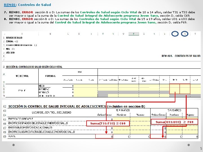Click the 10 A 14 AÑOS header
Image resolution: width=203 pixels, height=152 pixels.
[x=123, y=110]
